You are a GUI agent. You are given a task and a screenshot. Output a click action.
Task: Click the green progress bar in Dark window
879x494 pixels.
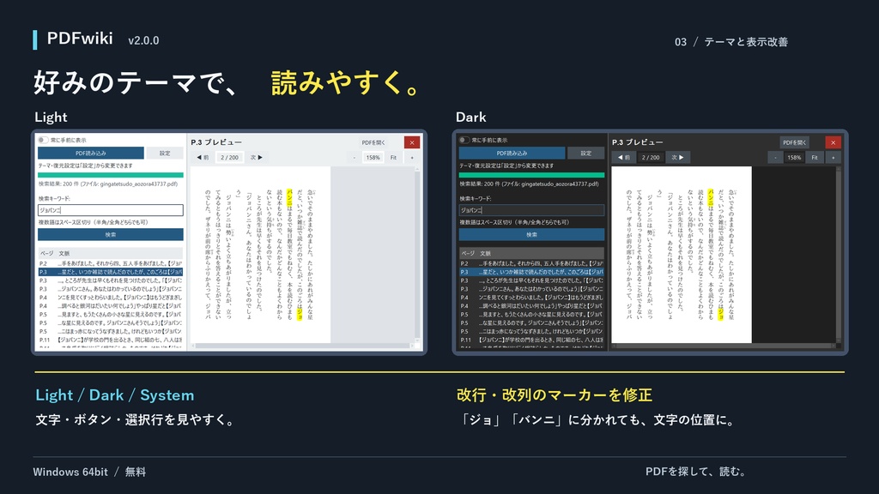point(531,175)
